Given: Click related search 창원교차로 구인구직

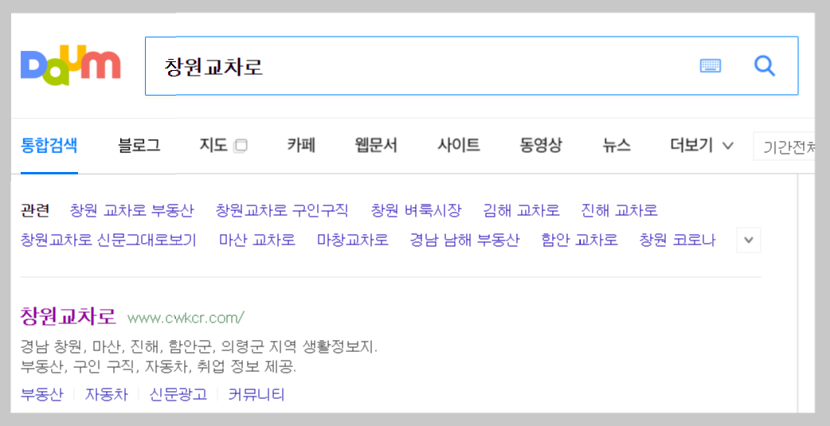Looking at the screenshot, I should (282, 211).
